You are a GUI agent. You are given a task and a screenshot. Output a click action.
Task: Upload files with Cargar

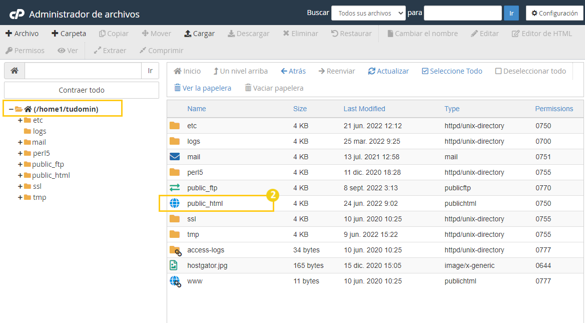pos(199,34)
